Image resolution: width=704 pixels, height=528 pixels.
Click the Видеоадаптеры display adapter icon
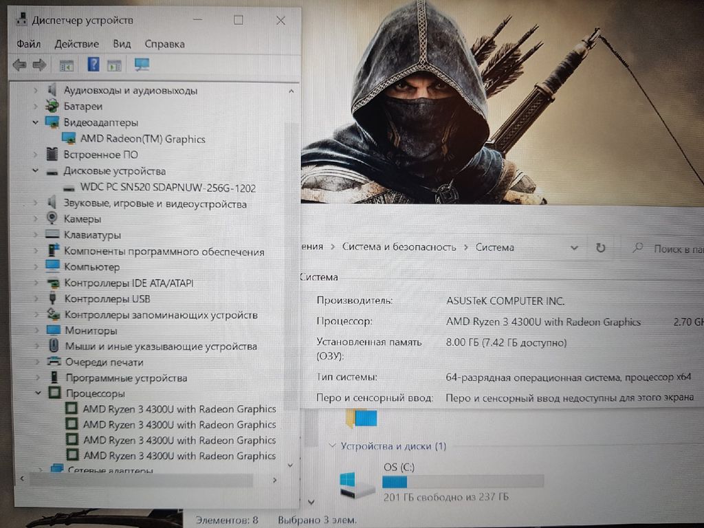(52, 122)
